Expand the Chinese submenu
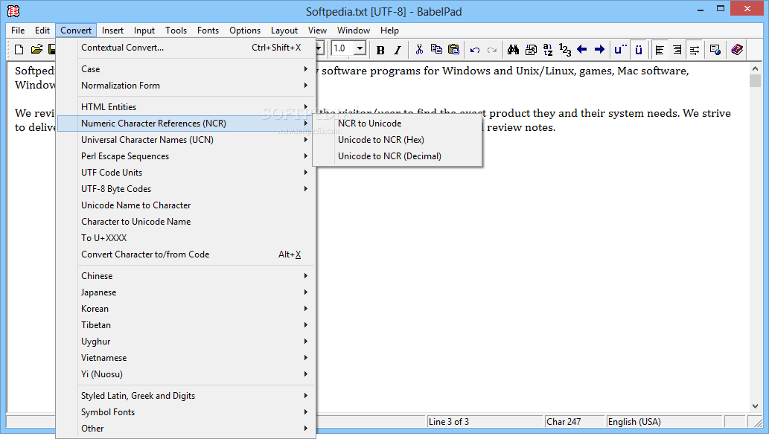Screen dimensions: 769x439 click(x=186, y=276)
